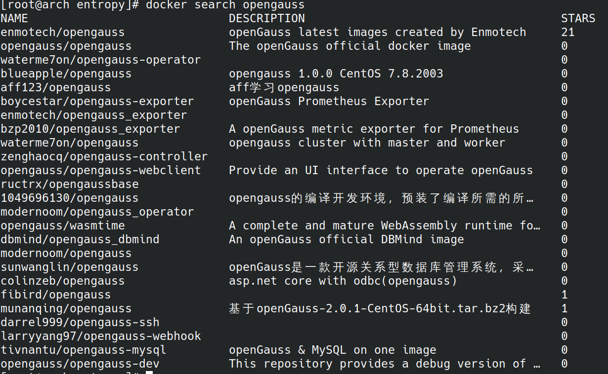Click the name "sunwanglin/opengauss"
The width and height of the screenshot is (608, 374).
pos(69,267)
